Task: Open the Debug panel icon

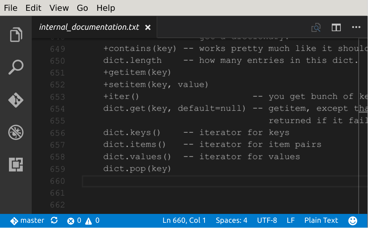Action: (16, 132)
